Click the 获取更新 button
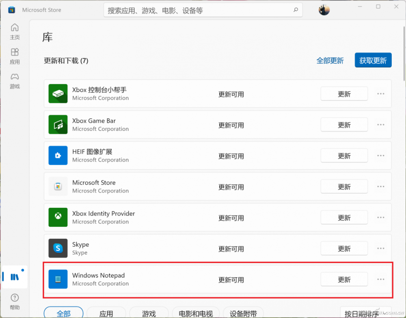406x318 pixels. [x=373, y=60]
